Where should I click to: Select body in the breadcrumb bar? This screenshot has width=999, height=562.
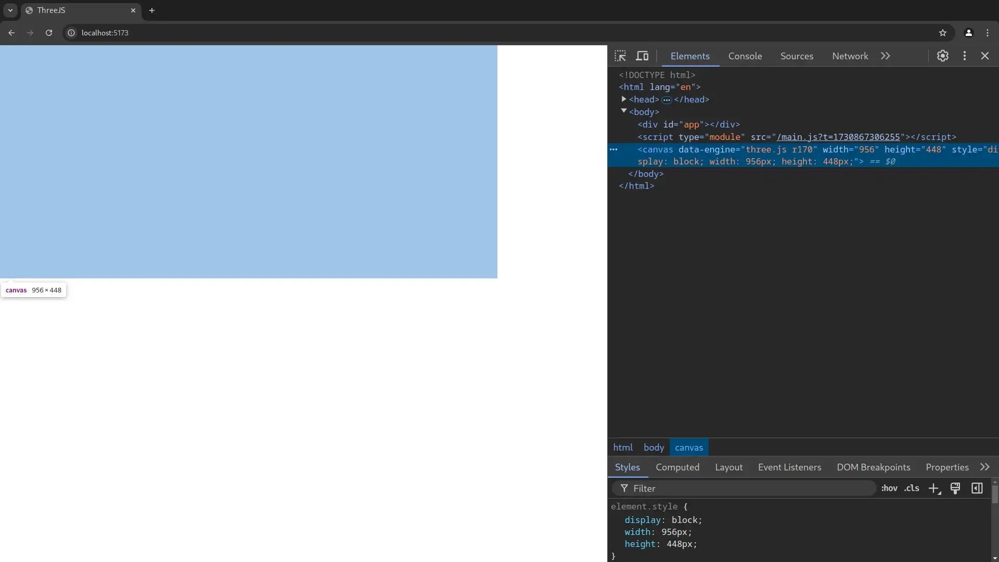[654, 448]
